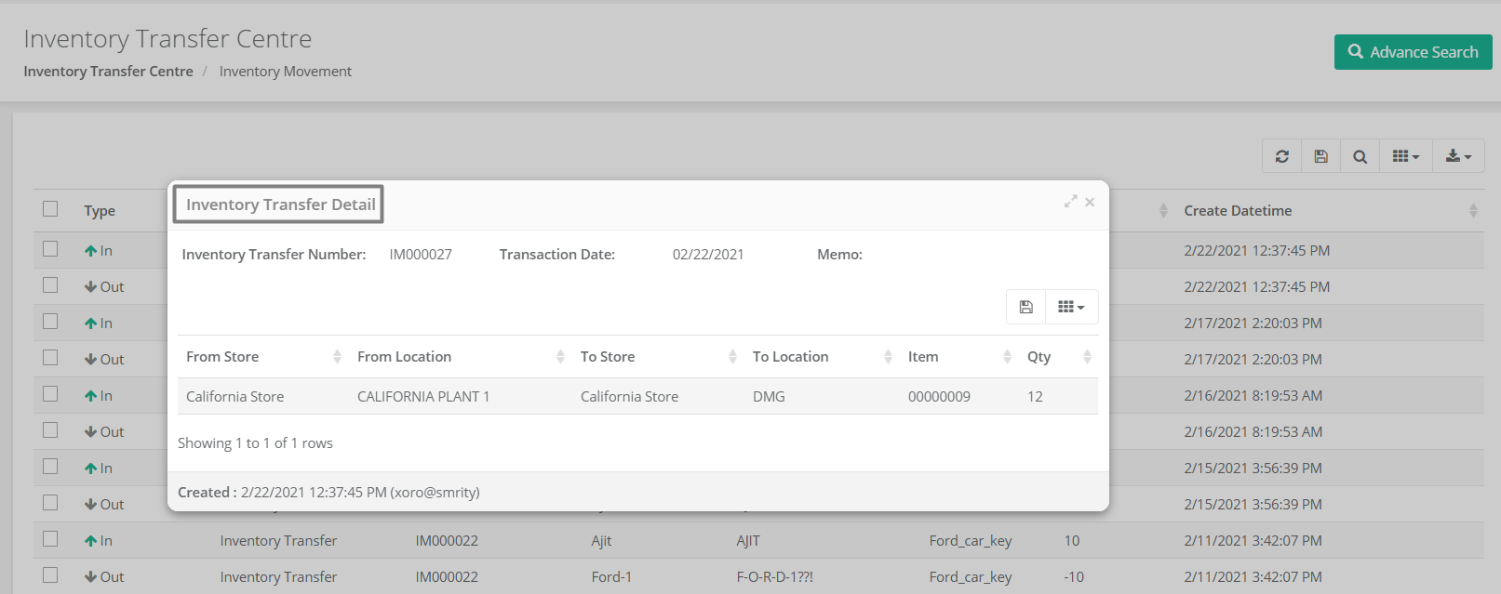Image resolution: width=1501 pixels, height=594 pixels.
Task: Save the main grid layout
Action: (x=1320, y=156)
